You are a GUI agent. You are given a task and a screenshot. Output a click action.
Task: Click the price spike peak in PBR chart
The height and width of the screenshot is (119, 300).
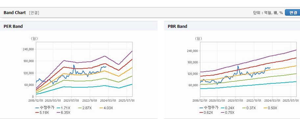(238, 66)
